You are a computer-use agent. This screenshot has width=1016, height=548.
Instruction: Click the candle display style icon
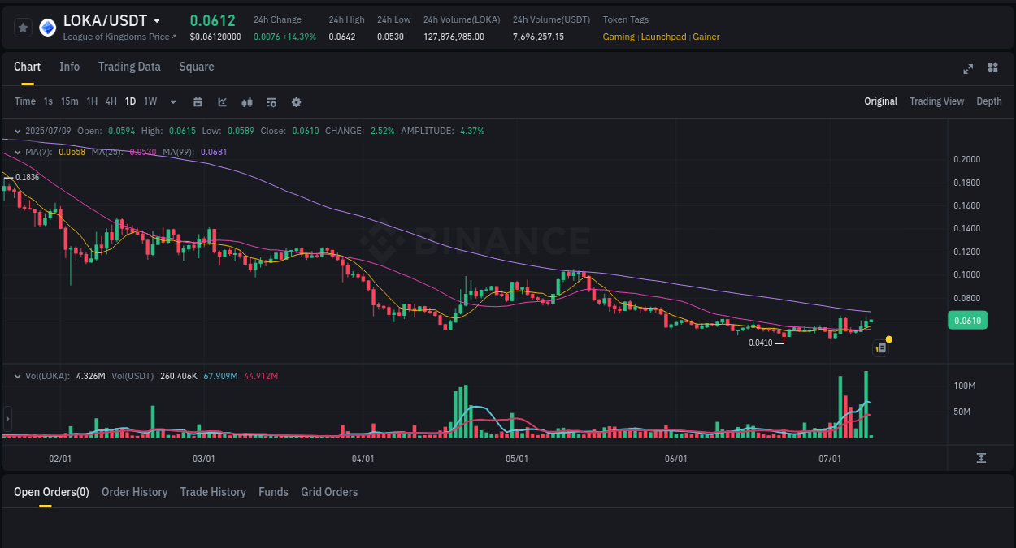point(246,101)
